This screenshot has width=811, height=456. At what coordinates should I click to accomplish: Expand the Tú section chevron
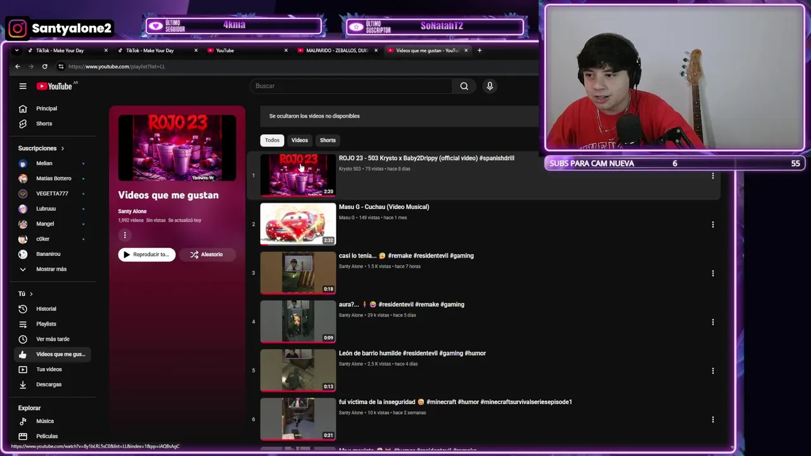coord(31,294)
